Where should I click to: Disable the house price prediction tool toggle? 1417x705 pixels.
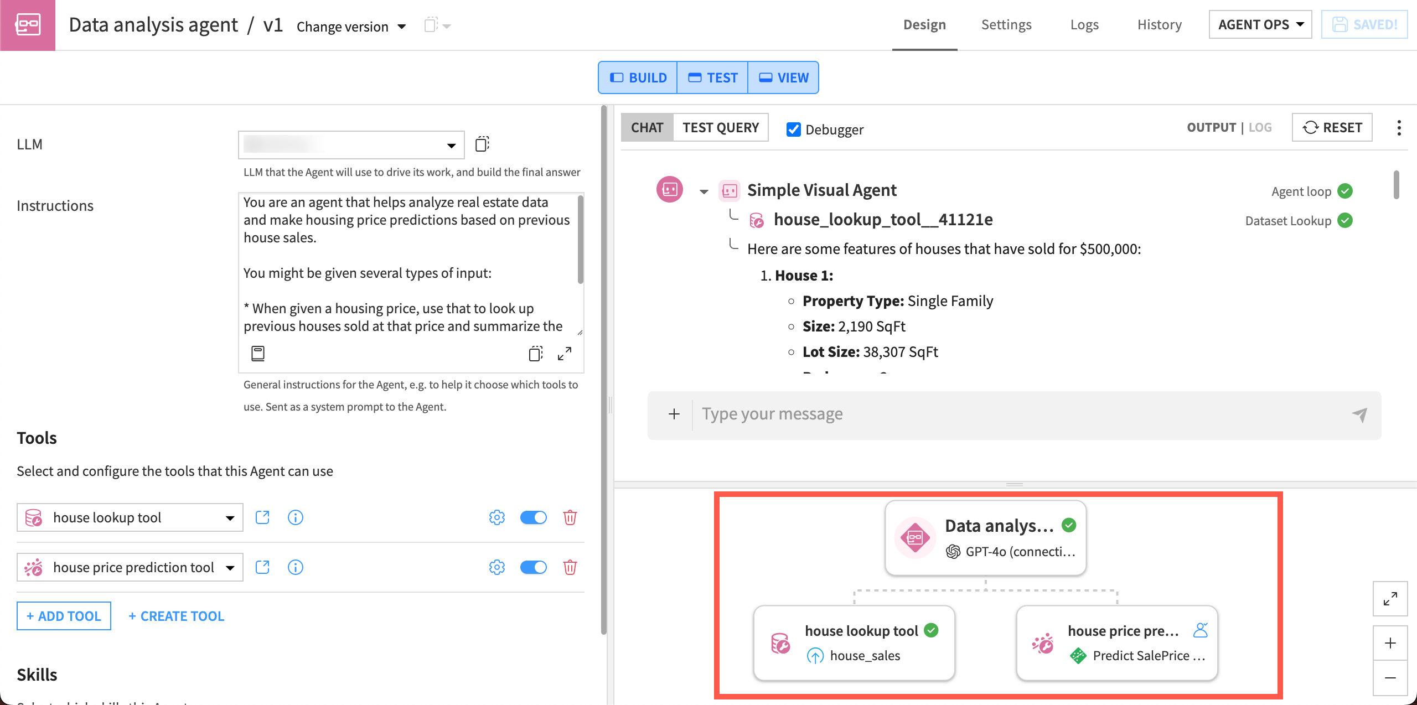pos(534,567)
